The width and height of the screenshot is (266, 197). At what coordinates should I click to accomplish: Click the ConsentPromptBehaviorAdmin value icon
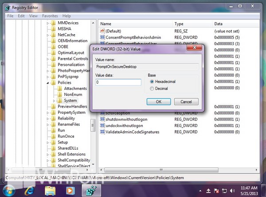coord(102,38)
